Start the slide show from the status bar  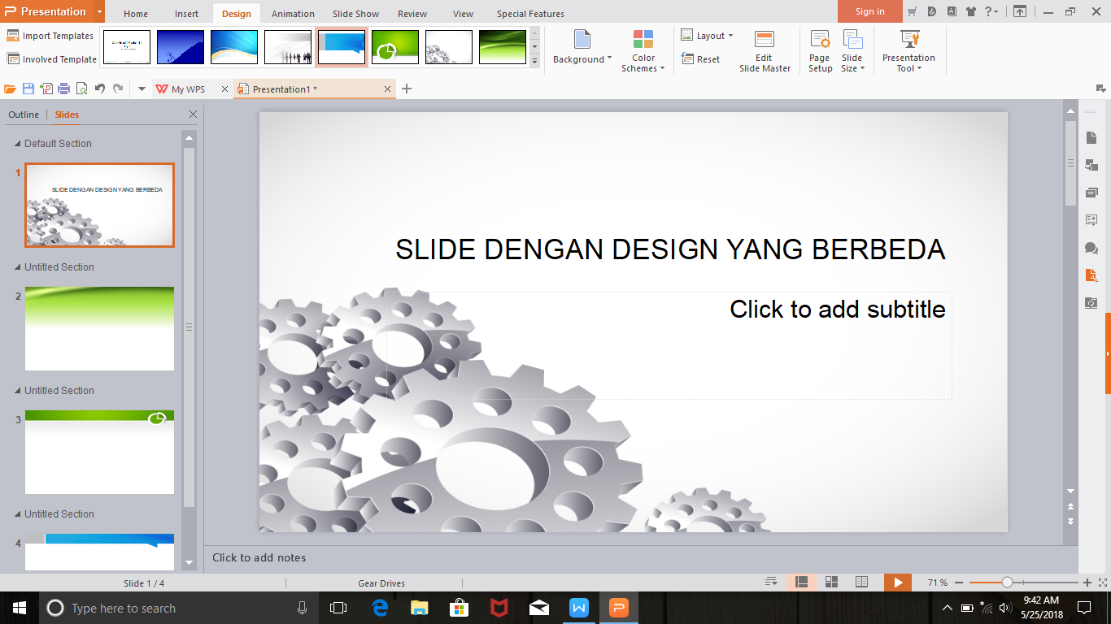[x=898, y=582]
